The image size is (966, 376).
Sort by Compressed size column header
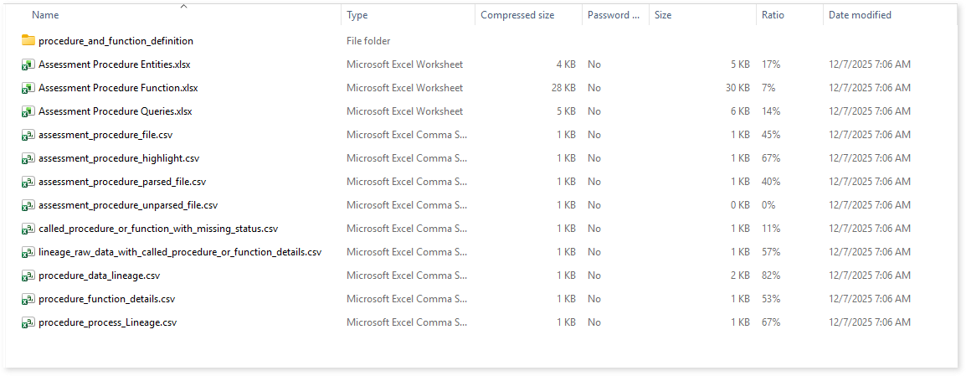(517, 15)
